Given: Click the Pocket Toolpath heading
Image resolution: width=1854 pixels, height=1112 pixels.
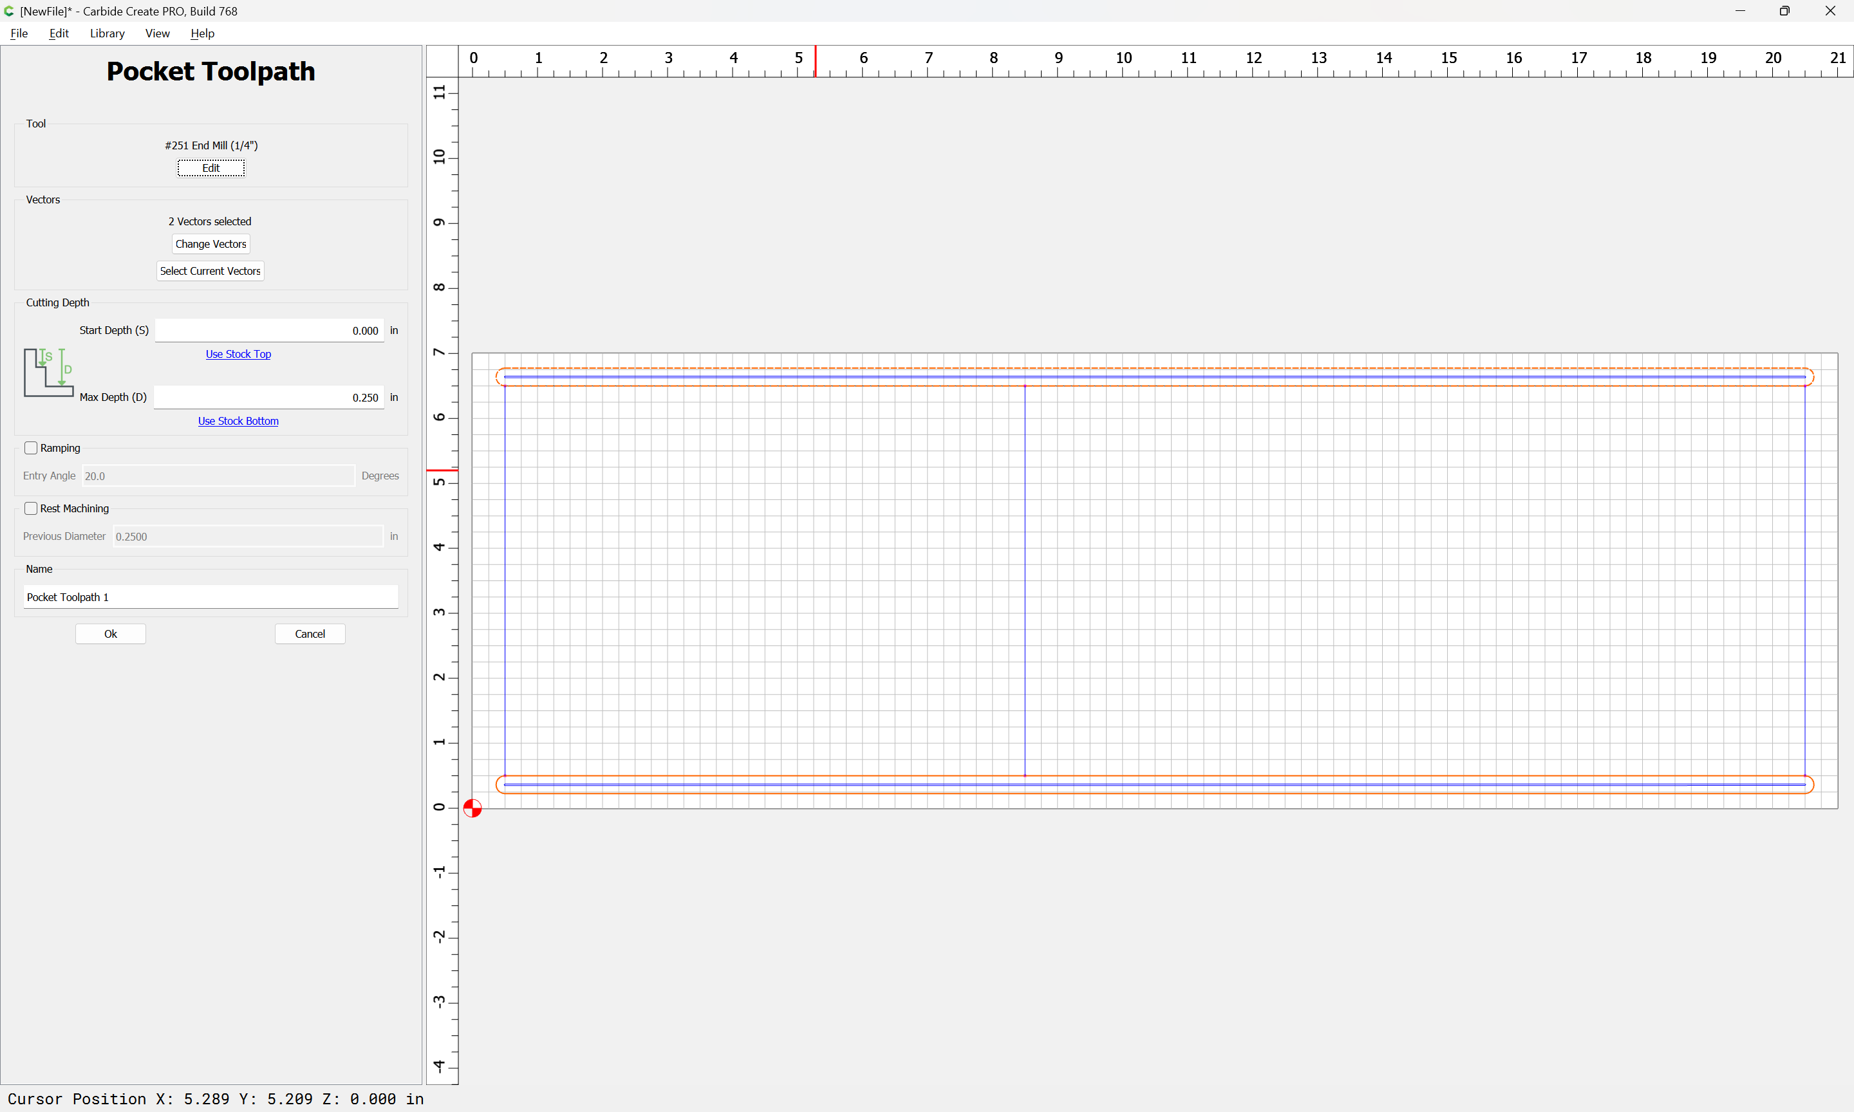Looking at the screenshot, I should (211, 71).
